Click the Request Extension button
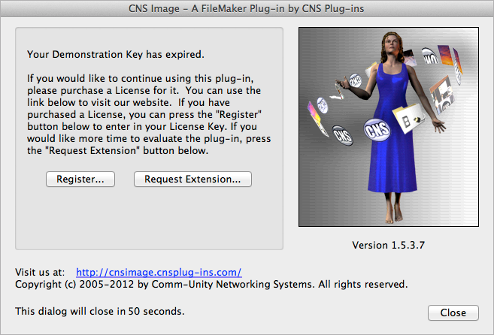The height and width of the screenshot is (335, 494). click(192, 180)
